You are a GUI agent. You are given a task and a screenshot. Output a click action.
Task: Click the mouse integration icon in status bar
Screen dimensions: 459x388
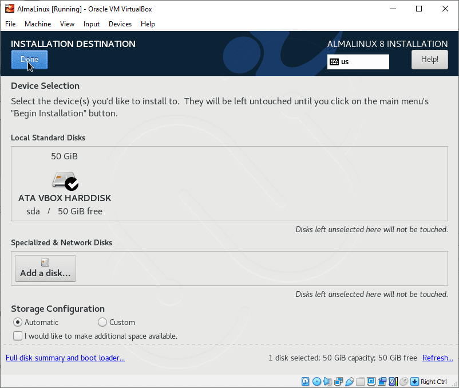404,381
